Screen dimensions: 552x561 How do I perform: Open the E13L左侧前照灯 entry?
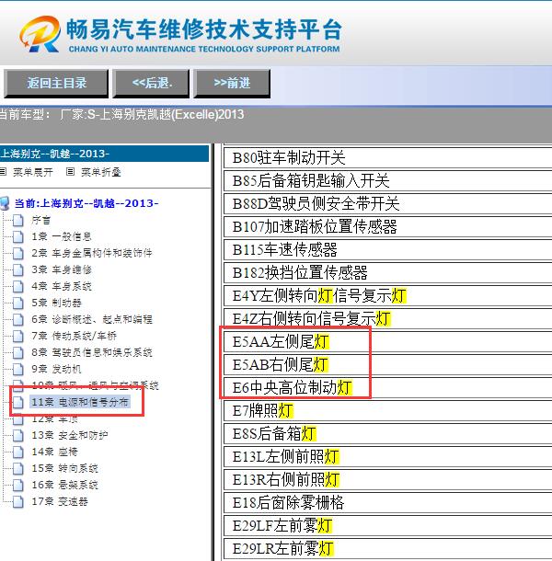point(387,456)
